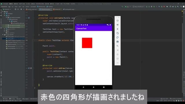Screen dimensions: 185x104
Task: Tap the phone's home navigation button
Action: [94, 87]
